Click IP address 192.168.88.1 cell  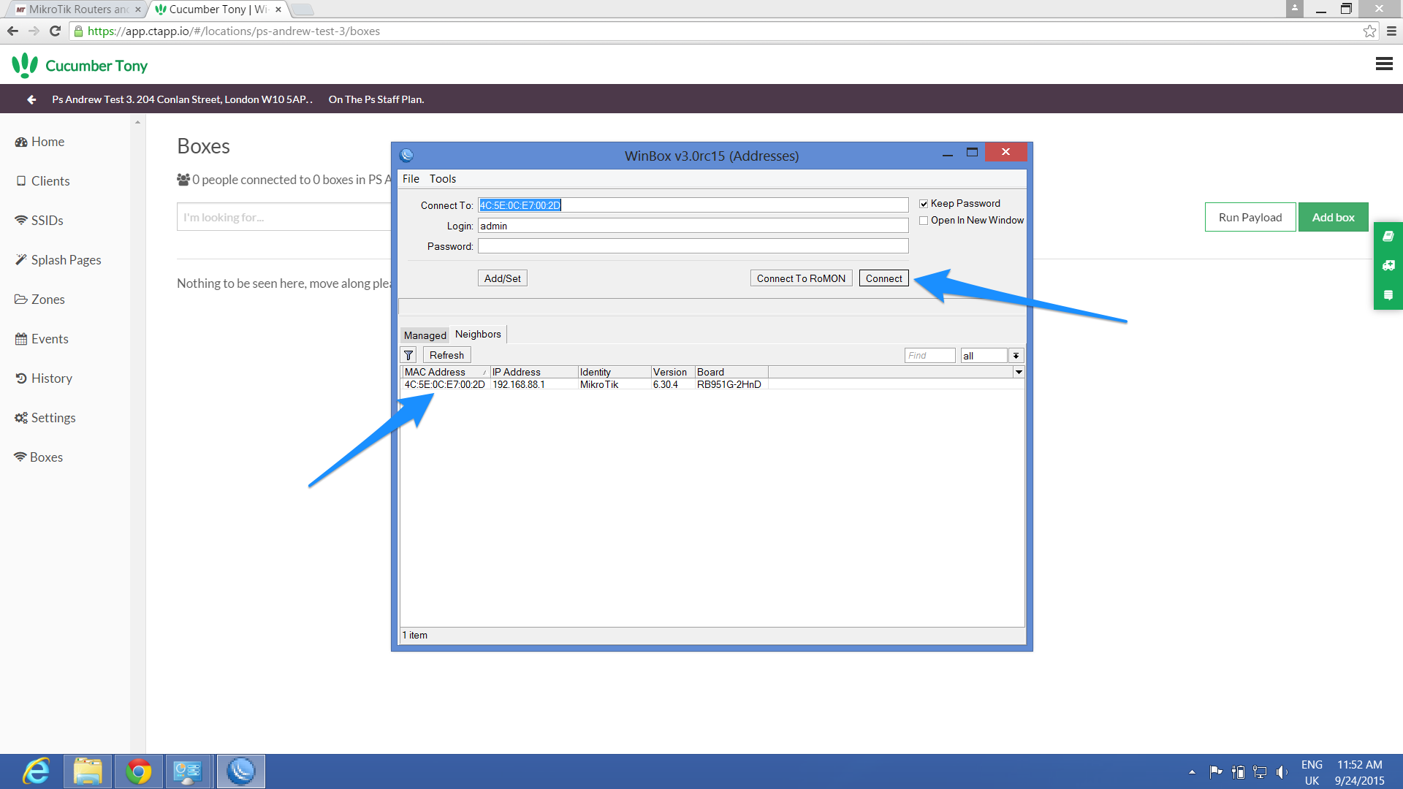518,384
